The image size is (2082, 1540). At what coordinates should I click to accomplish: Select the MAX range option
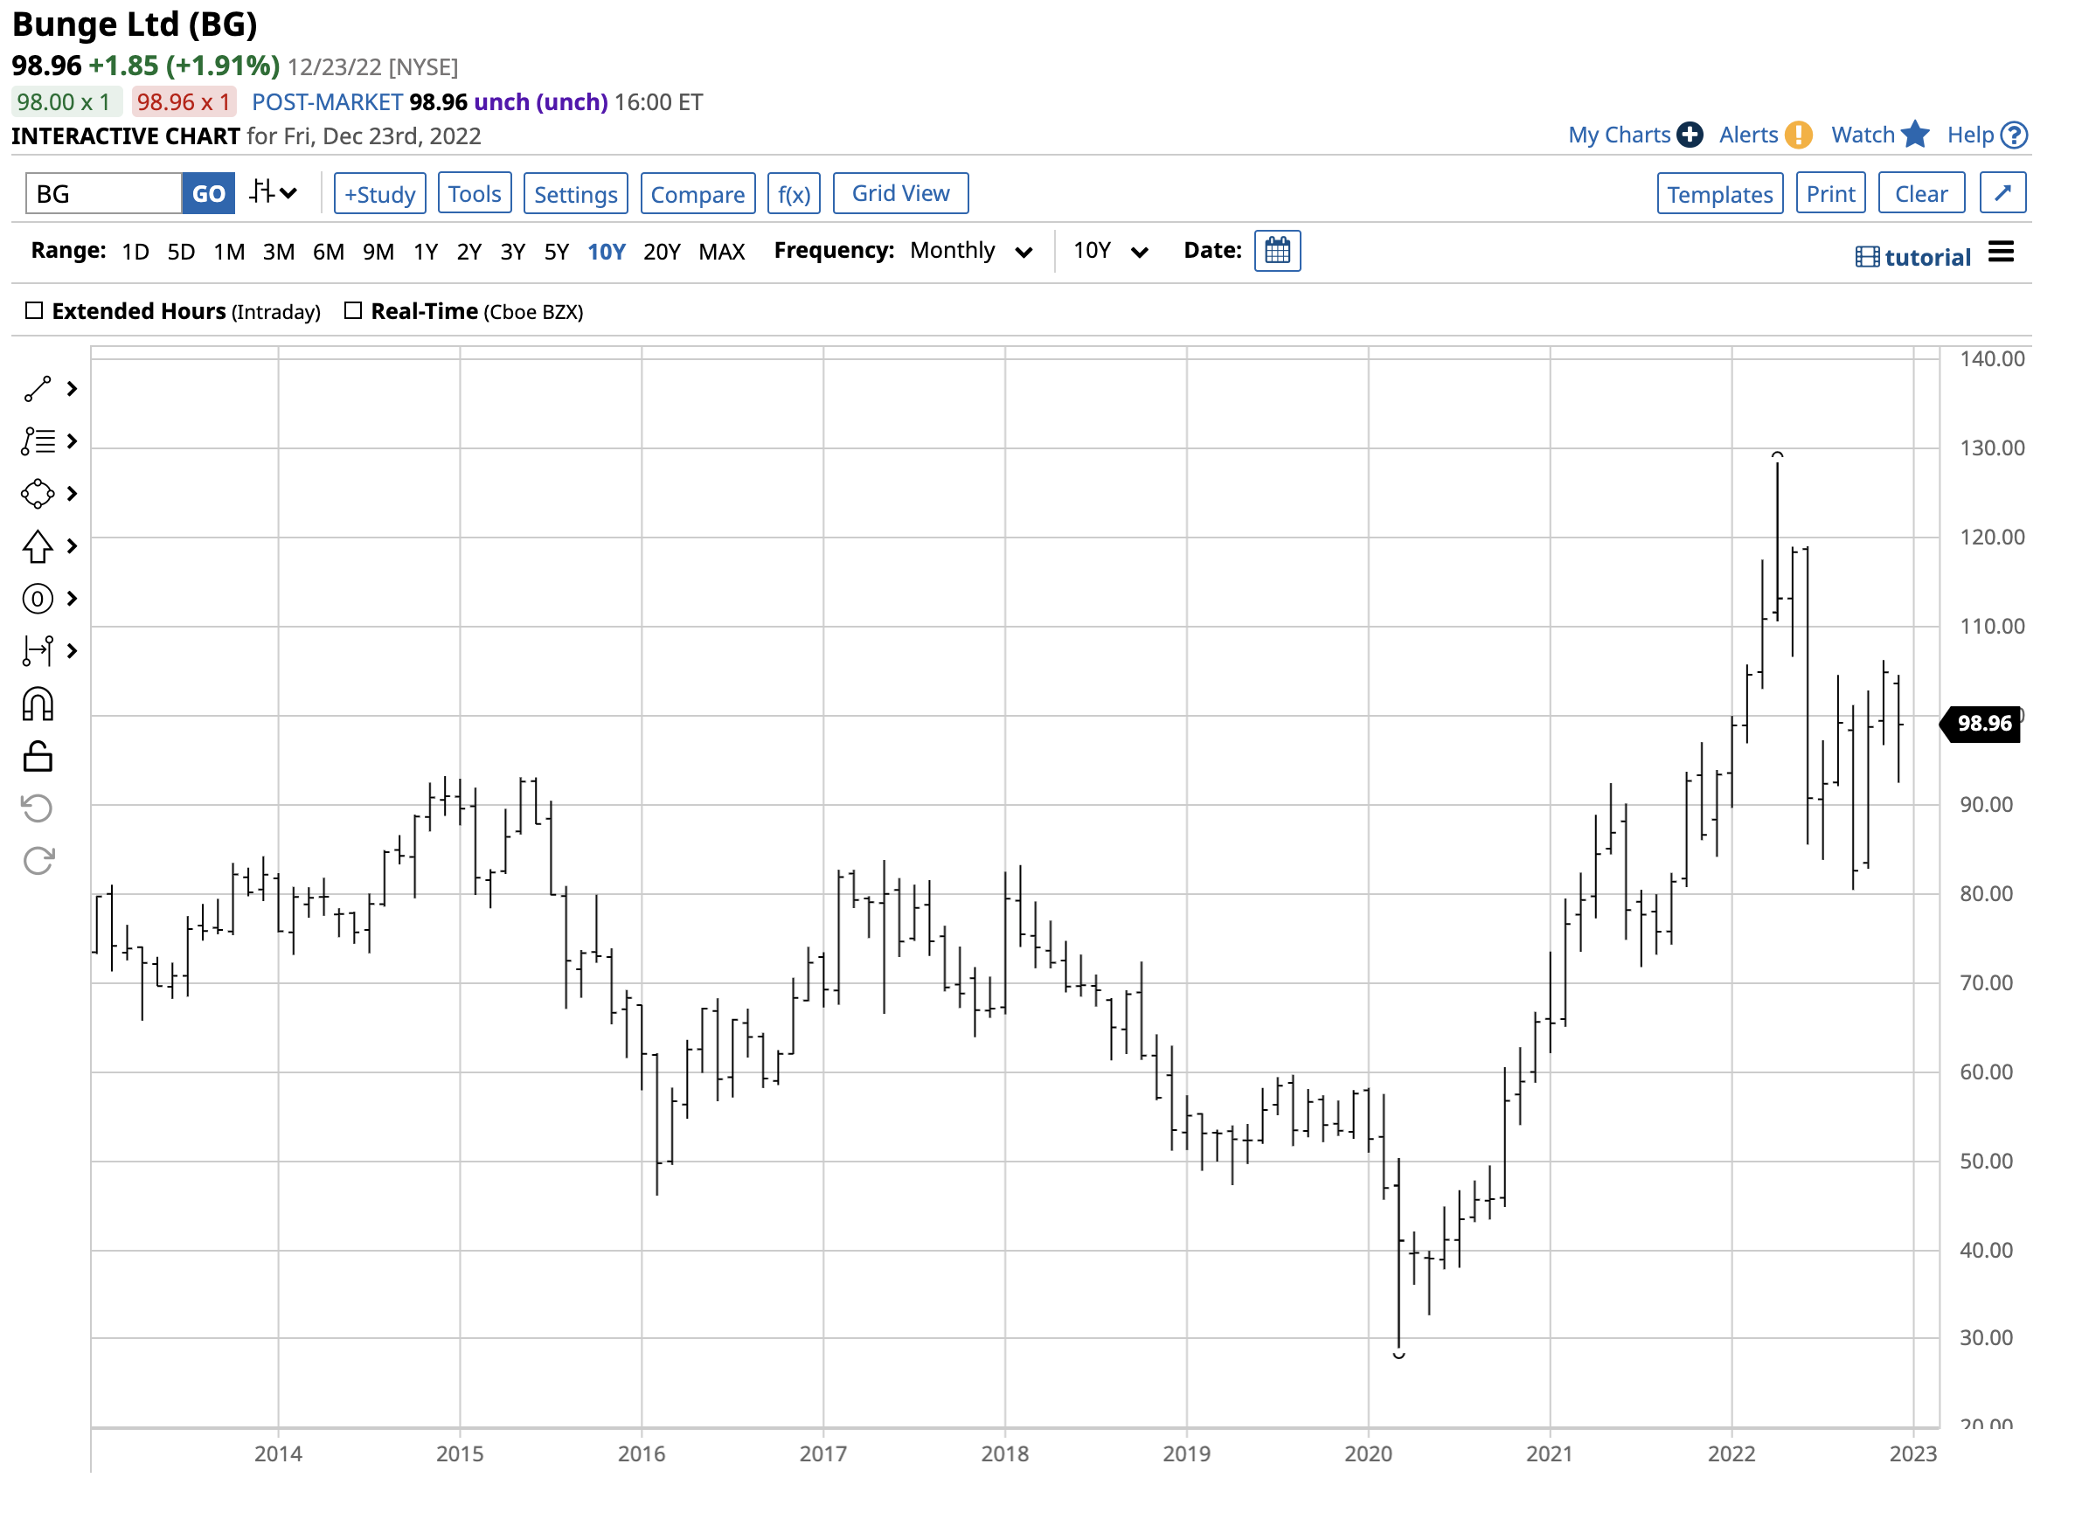point(722,253)
